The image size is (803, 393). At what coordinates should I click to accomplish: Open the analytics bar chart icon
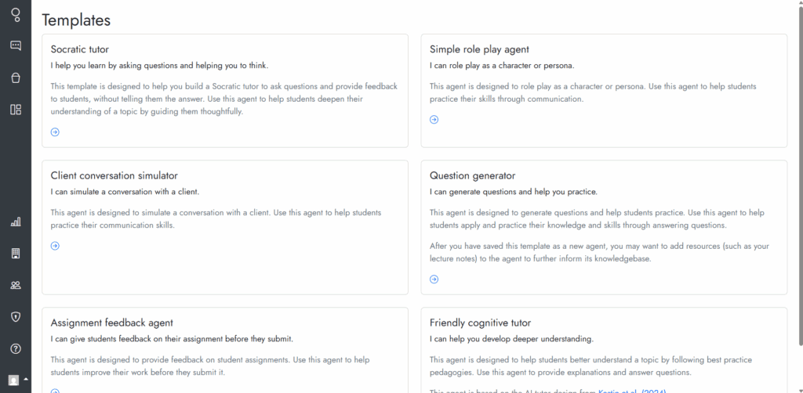[16, 222]
